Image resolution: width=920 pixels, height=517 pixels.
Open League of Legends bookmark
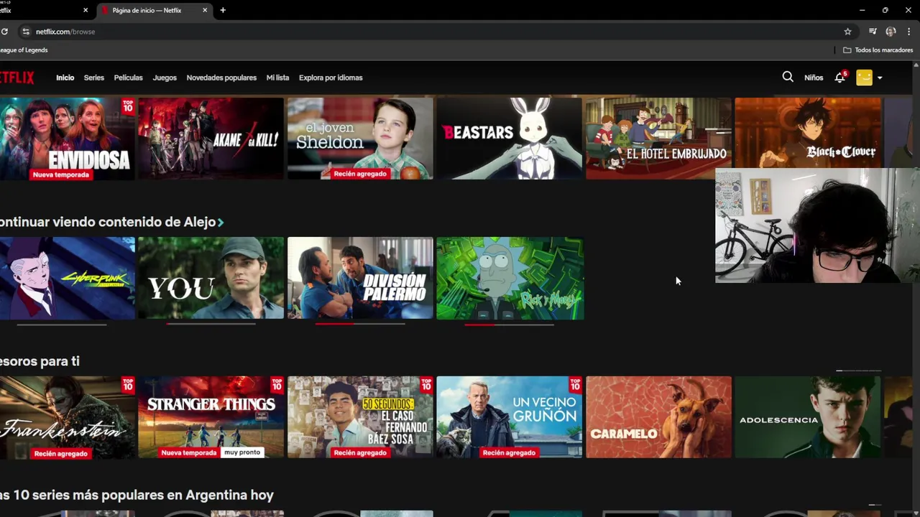[24, 50]
